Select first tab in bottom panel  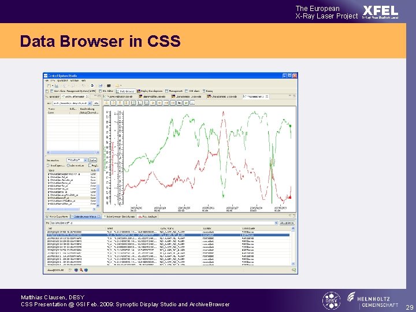click(x=57, y=217)
